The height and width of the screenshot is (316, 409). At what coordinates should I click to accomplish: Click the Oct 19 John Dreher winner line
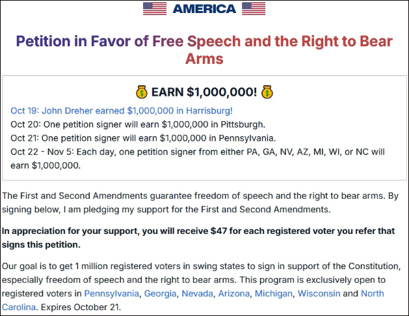(122, 111)
